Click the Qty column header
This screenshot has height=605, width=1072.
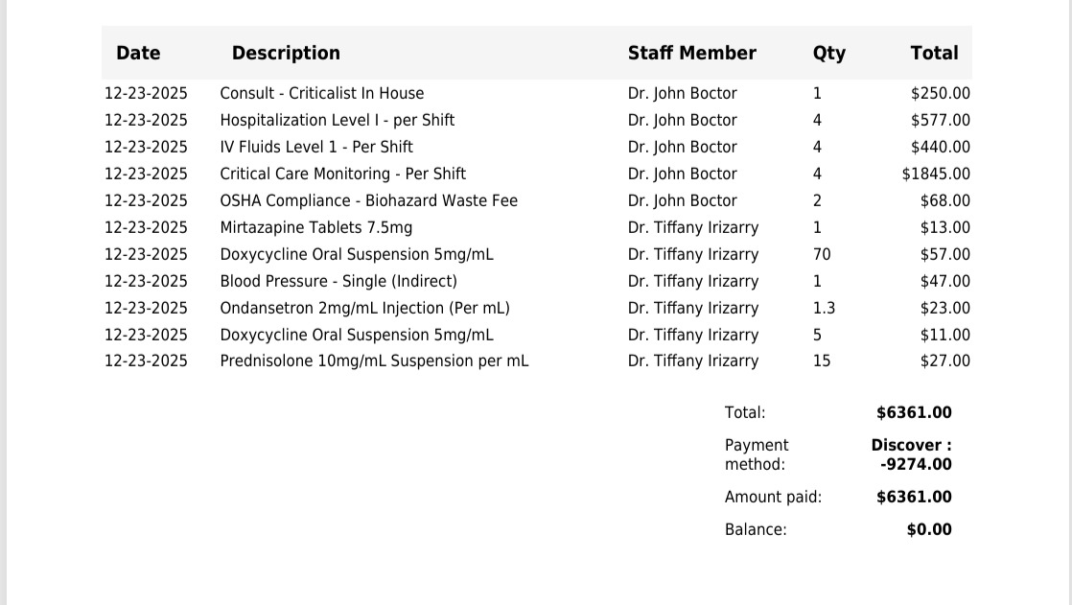coord(828,54)
